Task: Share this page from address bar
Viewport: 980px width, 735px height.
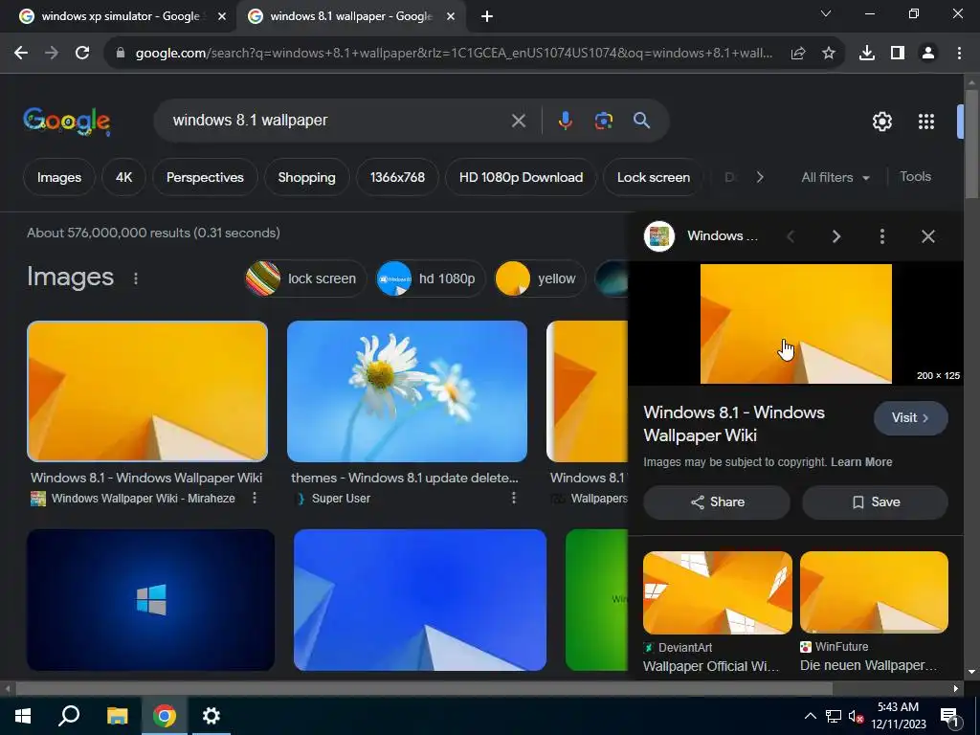Action: coord(798,54)
